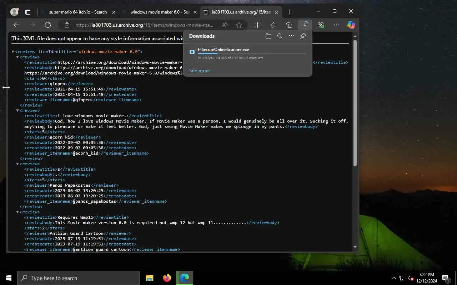Switch to windows movie maker 6.0 tab
The height and width of the screenshot is (285, 457).
point(160,12)
